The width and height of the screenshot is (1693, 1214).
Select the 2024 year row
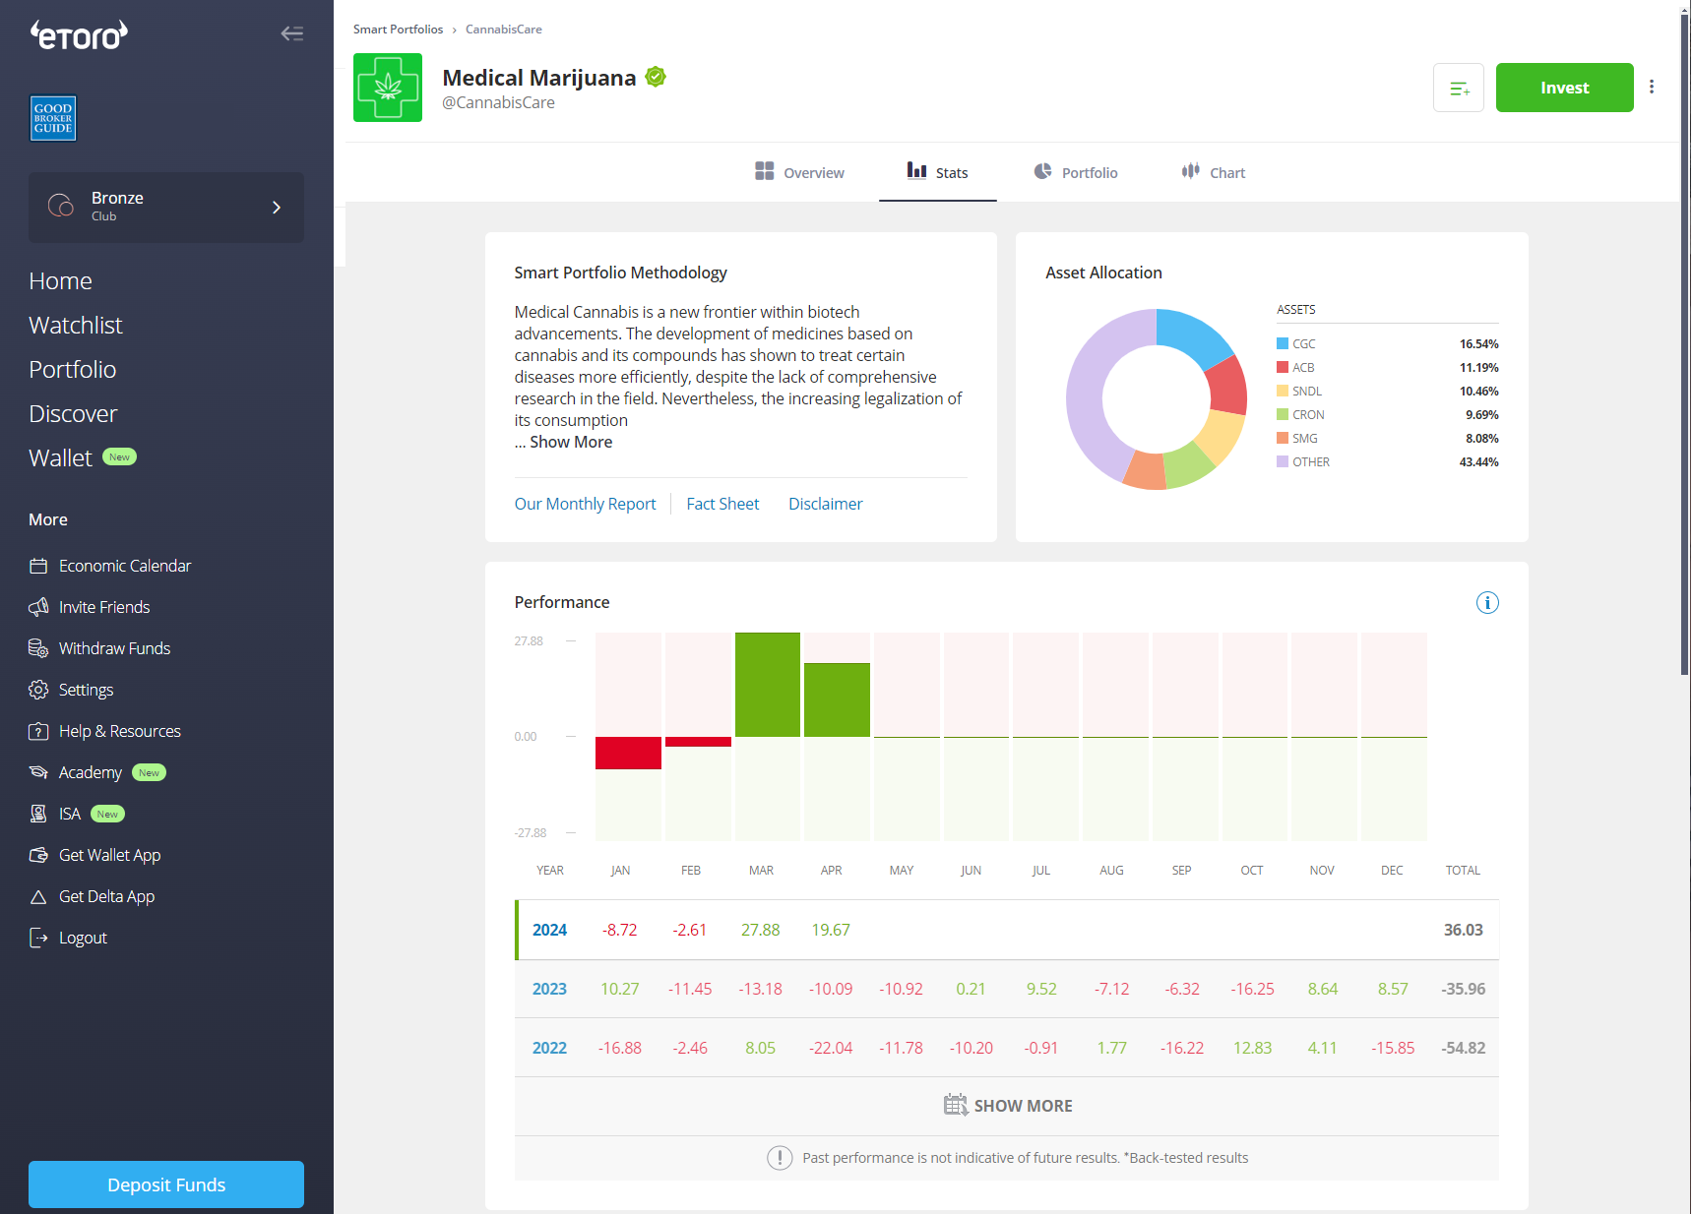pyautogui.click(x=1007, y=930)
